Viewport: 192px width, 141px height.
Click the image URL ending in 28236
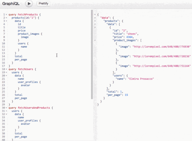point(162,56)
